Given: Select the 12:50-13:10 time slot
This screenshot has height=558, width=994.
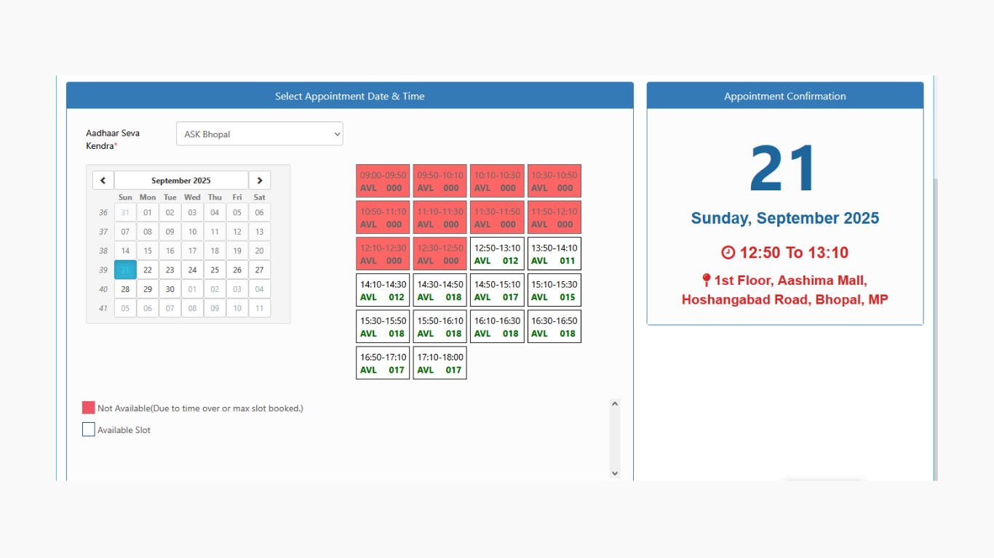Looking at the screenshot, I should [497, 254].
